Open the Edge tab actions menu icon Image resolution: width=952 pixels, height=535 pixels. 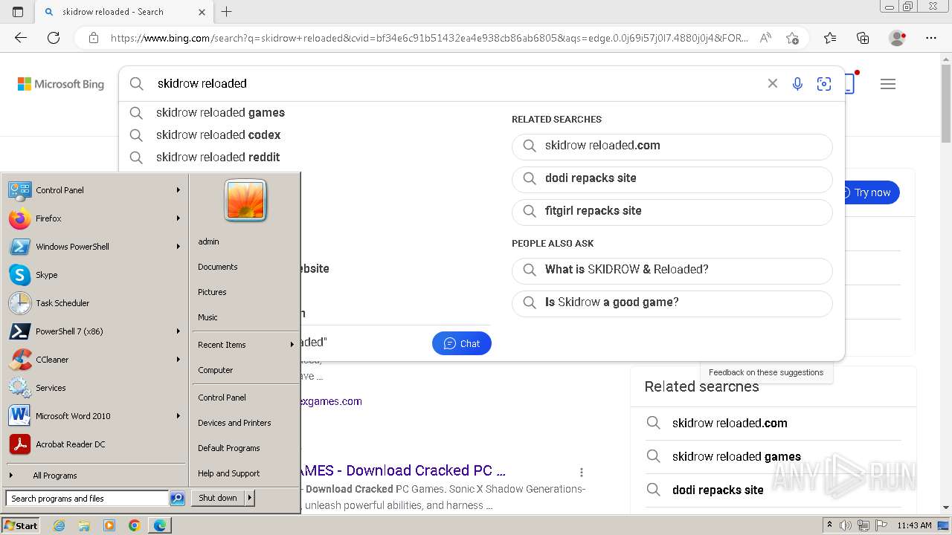18,12
